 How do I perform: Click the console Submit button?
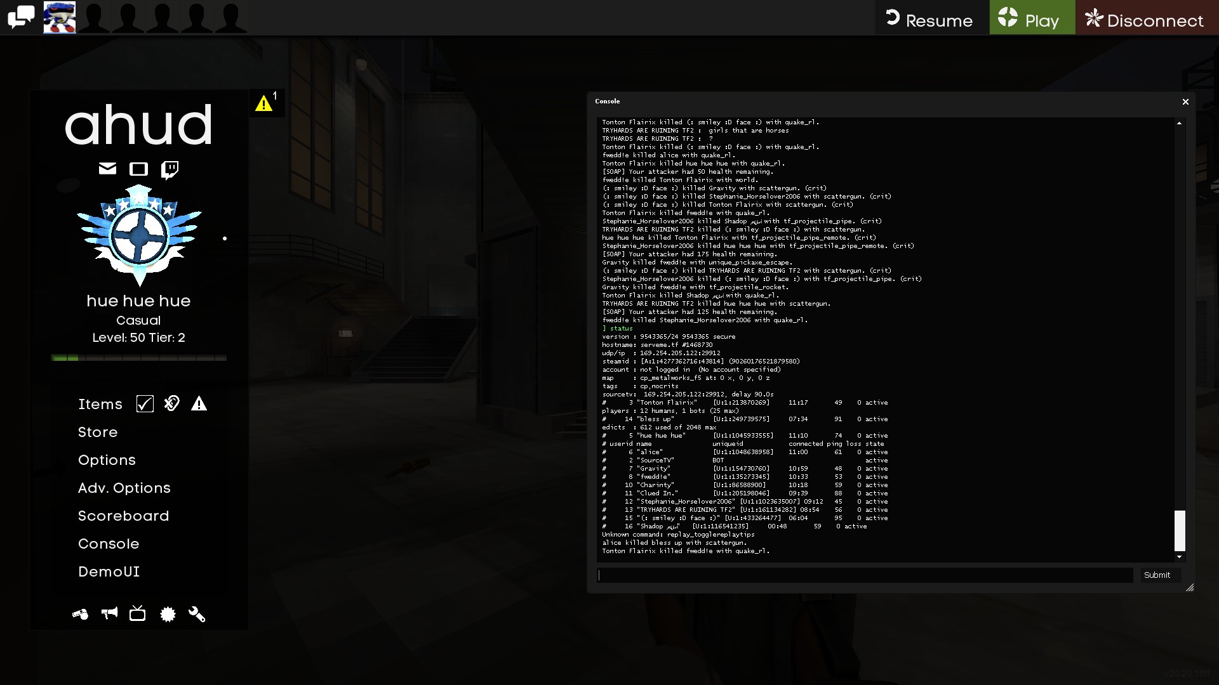(1157, 575)
